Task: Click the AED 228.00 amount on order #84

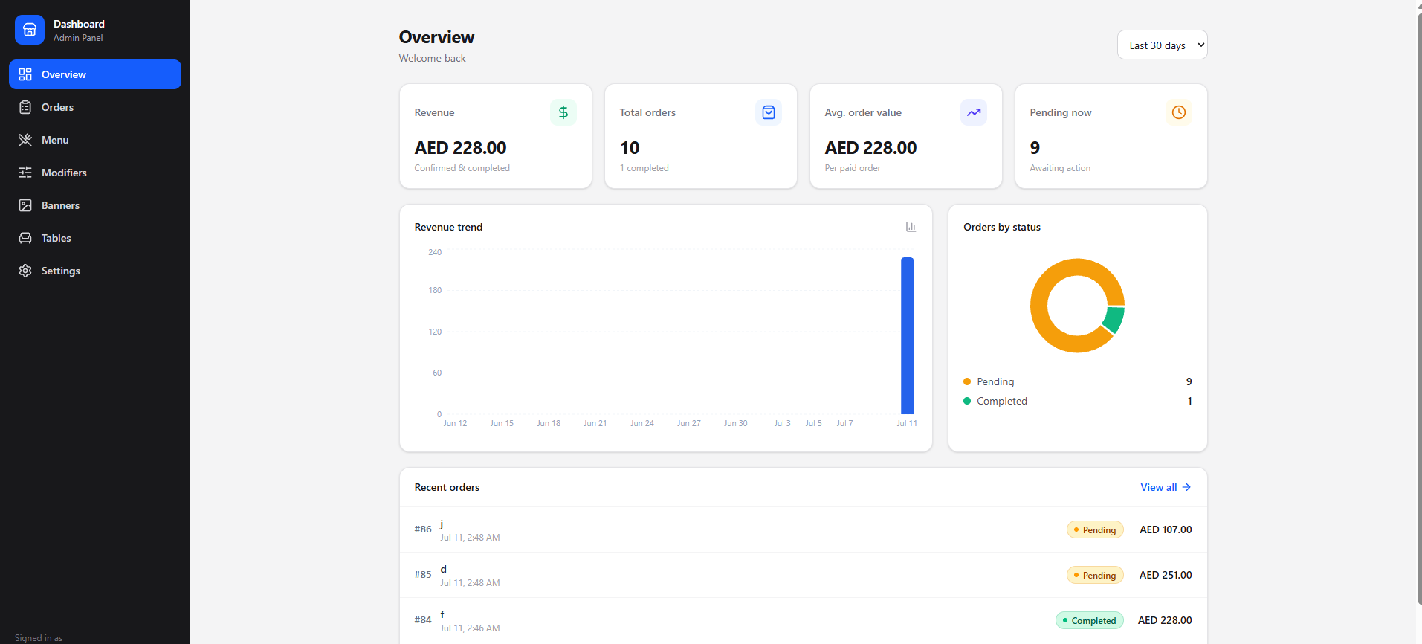Action: point(1165,620)
